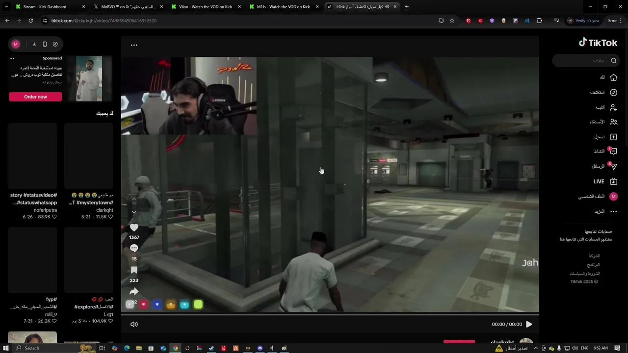The image size is (628, 353).
Task: Open the TikTok home icon in sidebar
Action: click(x=613, y=77)
